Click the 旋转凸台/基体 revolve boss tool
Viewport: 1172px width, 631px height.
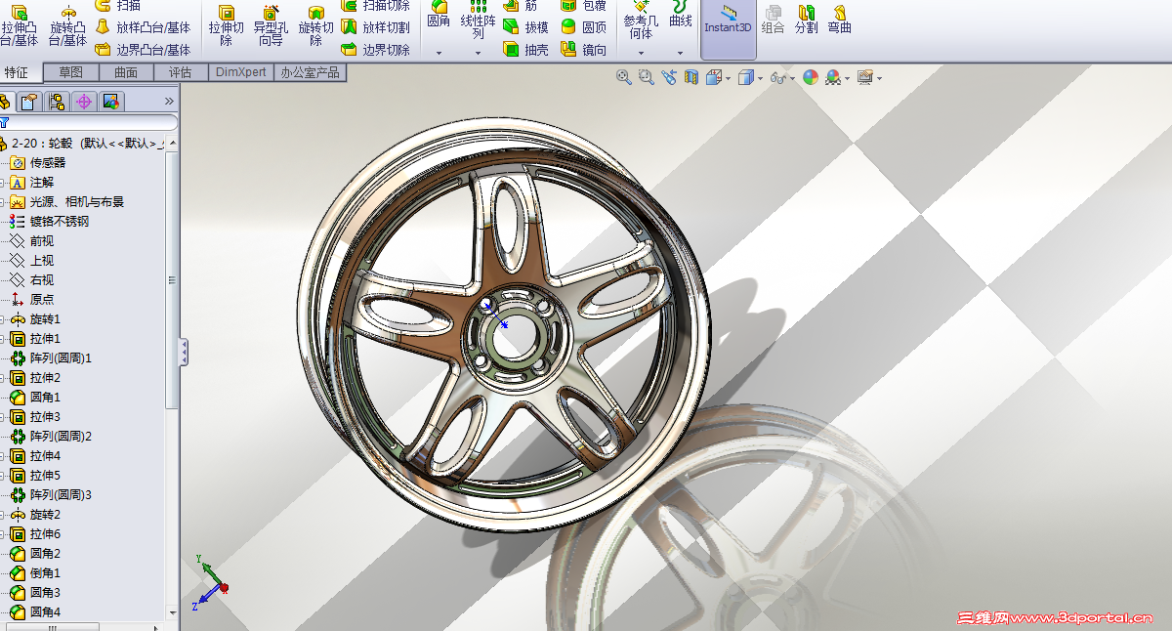(67, 25)
